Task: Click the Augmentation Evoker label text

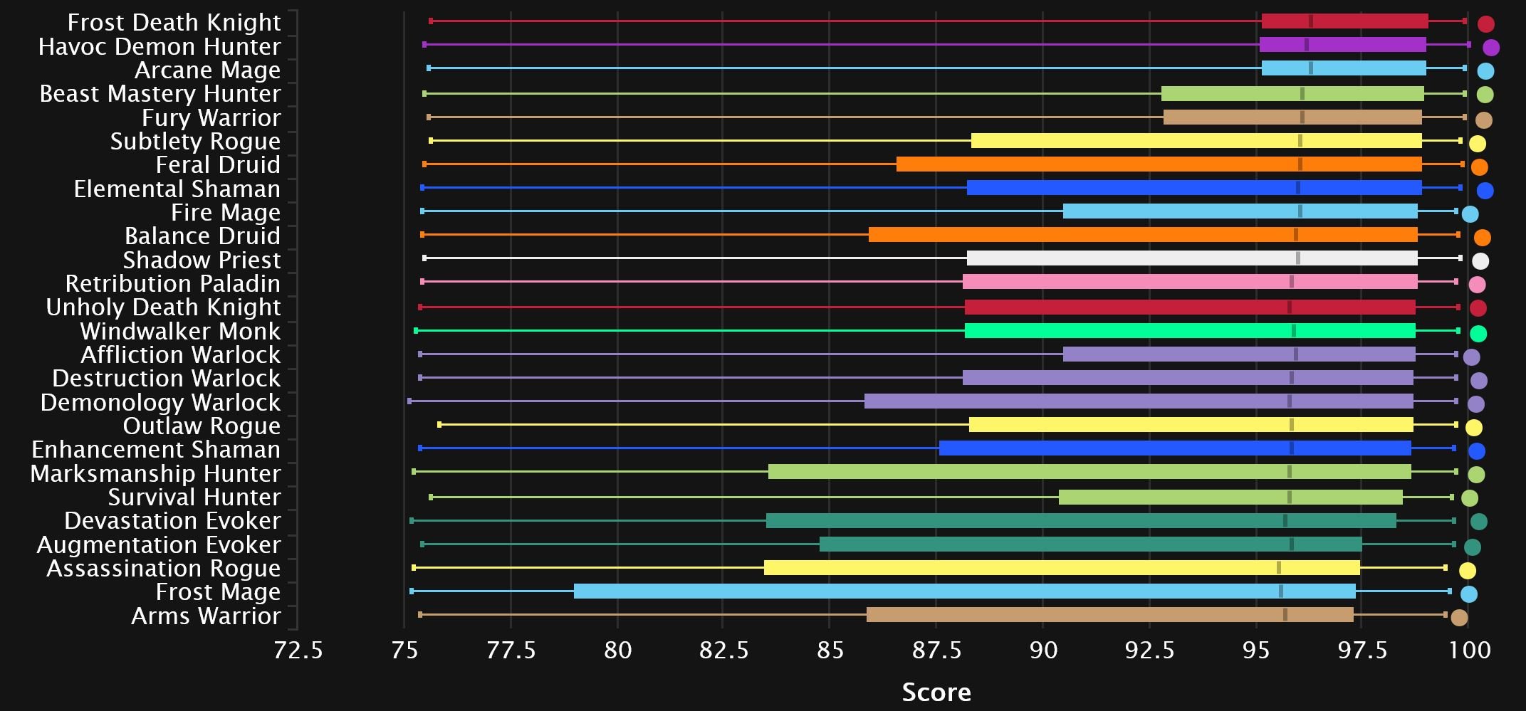Action: (x=158, y=545)
